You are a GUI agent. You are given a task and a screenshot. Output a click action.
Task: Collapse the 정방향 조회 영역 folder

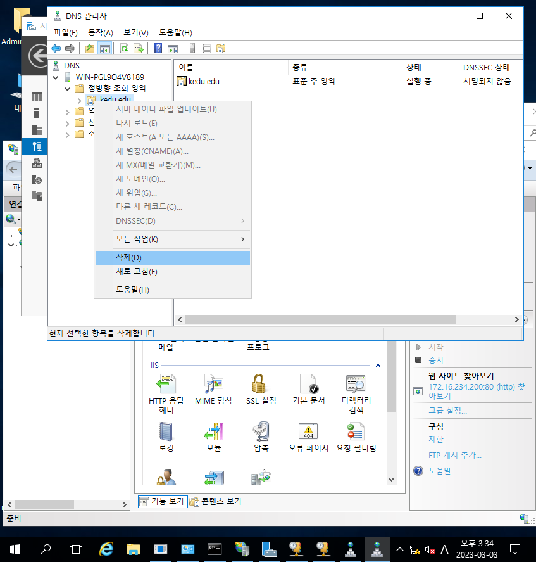tap(67, 89)
